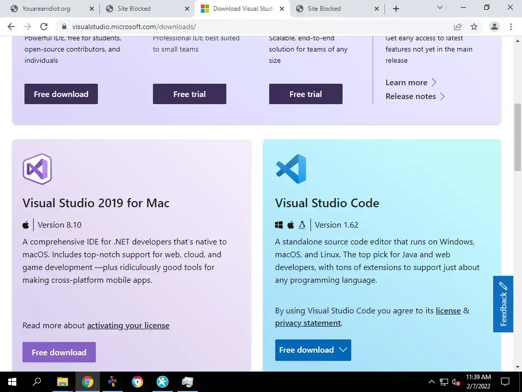The width and height of the screenshot is (522, 392).
Task: Close the Youareanidiot.org tab
Action: click(x=92, y=9)
